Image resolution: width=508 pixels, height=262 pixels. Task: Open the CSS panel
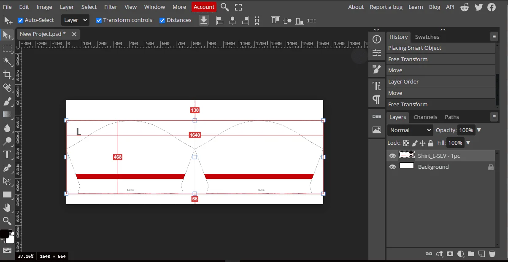tap(377, 116)
